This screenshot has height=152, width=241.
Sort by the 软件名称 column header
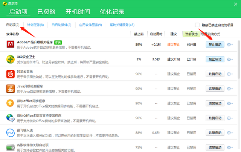[x=12, y=34]
